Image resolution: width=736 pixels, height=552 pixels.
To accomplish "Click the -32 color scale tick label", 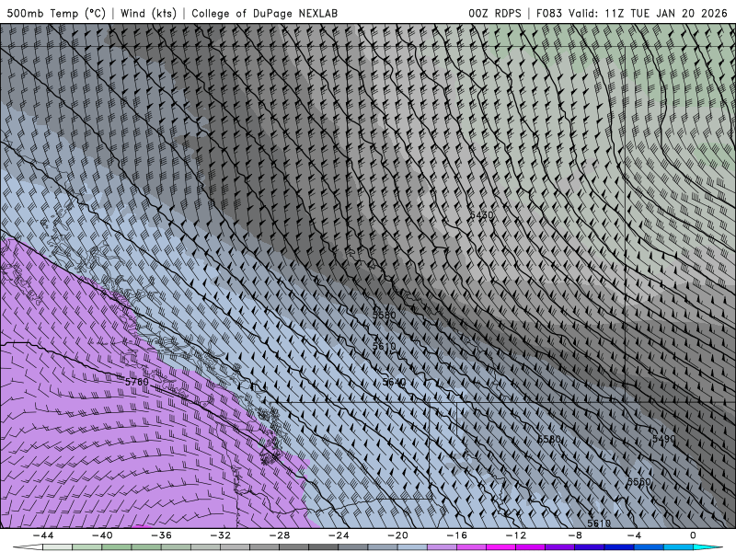I will pyautogui.click(x=221, y=535).
